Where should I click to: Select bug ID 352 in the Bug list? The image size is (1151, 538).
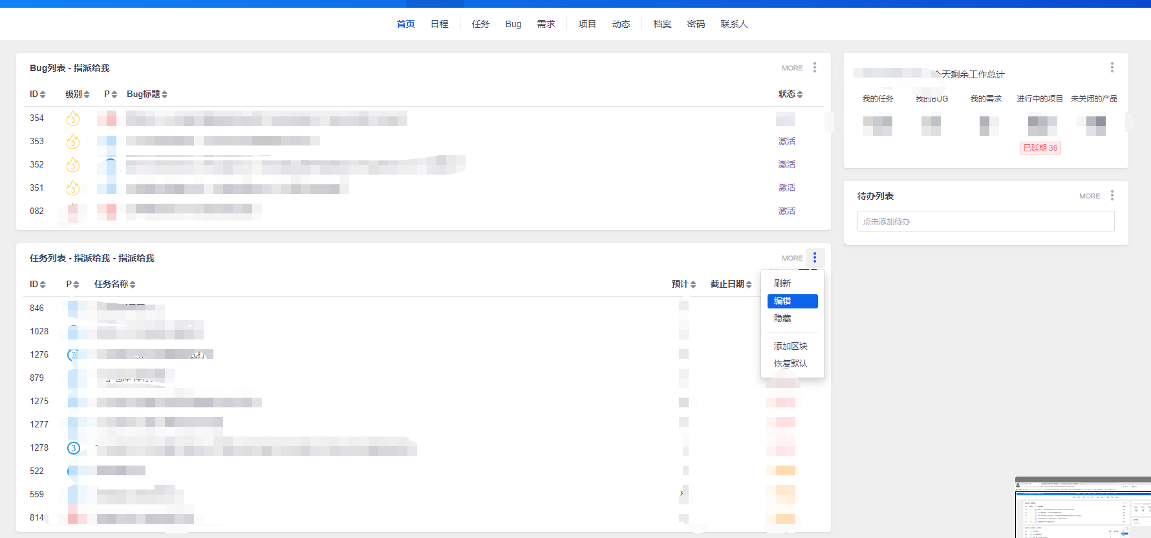pyautogui.click(x=37, y=164)
